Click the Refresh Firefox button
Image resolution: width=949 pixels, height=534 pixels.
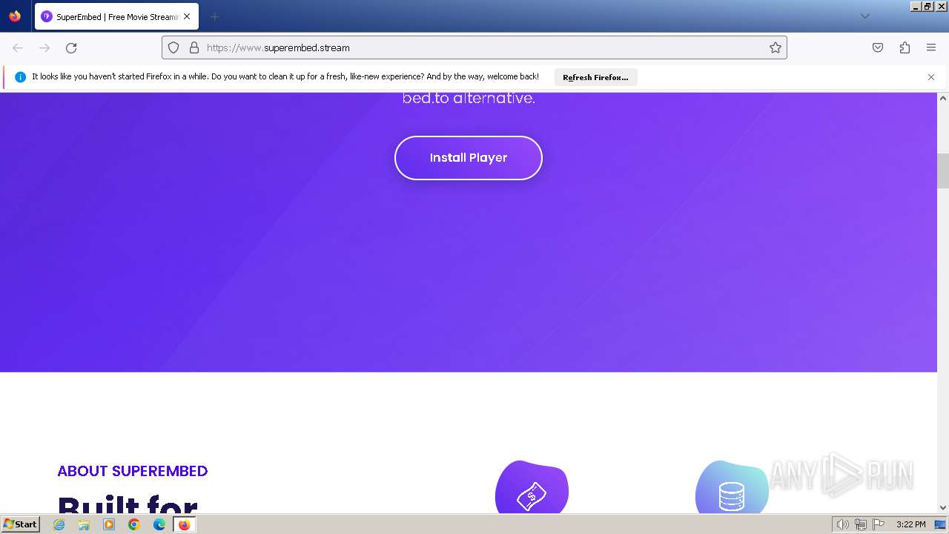[x=595, y=77]
